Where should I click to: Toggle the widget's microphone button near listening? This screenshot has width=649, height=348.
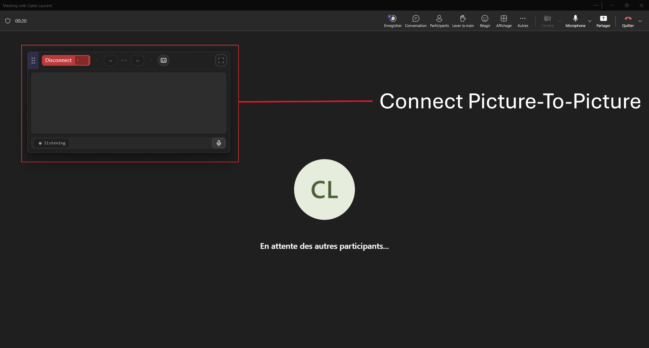[219, 143]
